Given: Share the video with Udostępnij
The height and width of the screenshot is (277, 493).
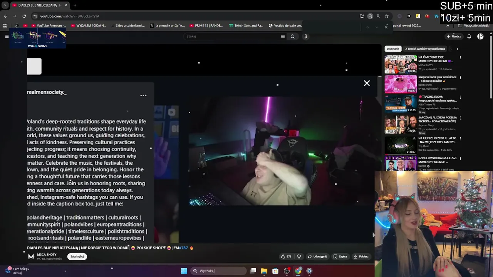Looking at the screenshot, I should pos(317,257).
